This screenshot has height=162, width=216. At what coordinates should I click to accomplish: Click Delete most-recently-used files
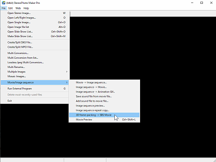tap(35, 94)
